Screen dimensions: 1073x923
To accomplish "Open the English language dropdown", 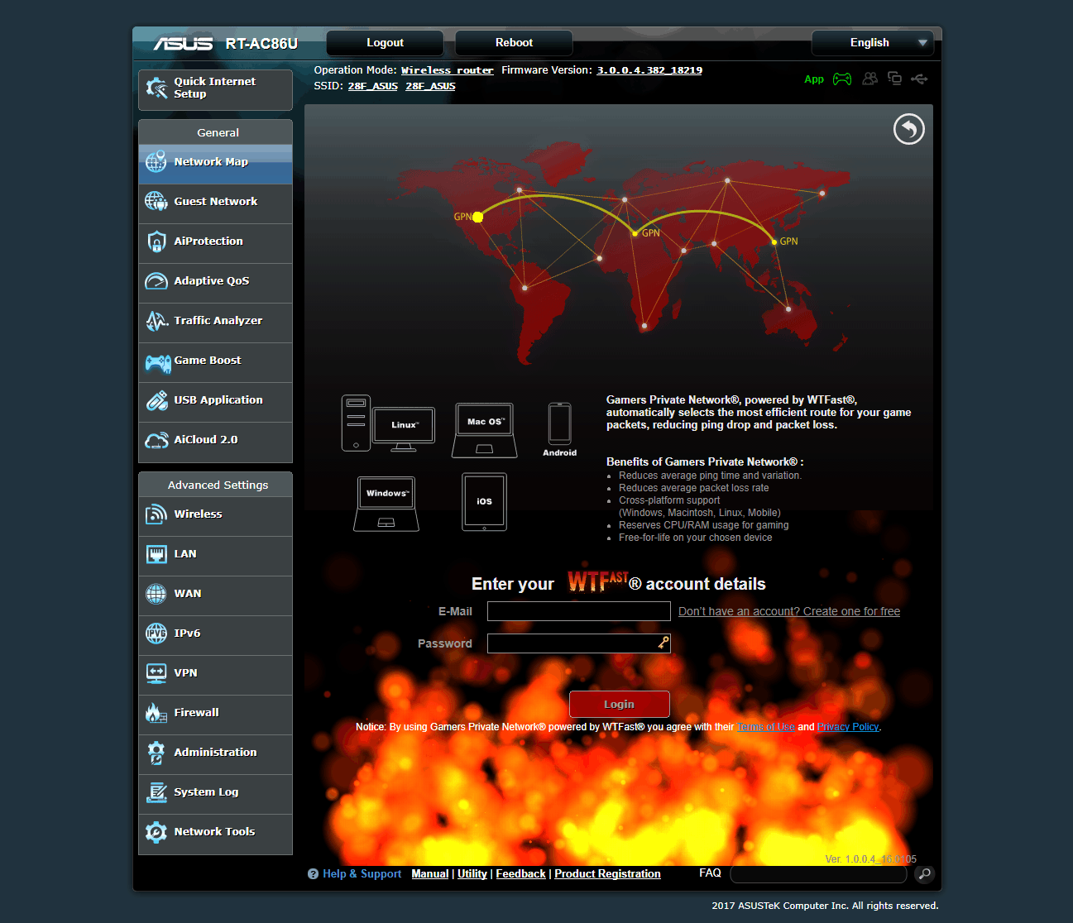I will 873,43.
